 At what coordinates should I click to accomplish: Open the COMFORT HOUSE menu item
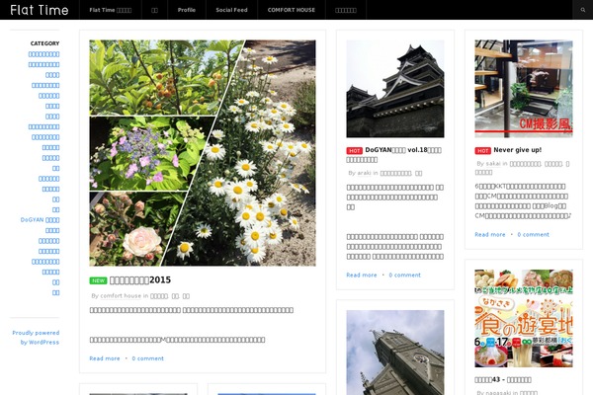[x=292, y=10]
